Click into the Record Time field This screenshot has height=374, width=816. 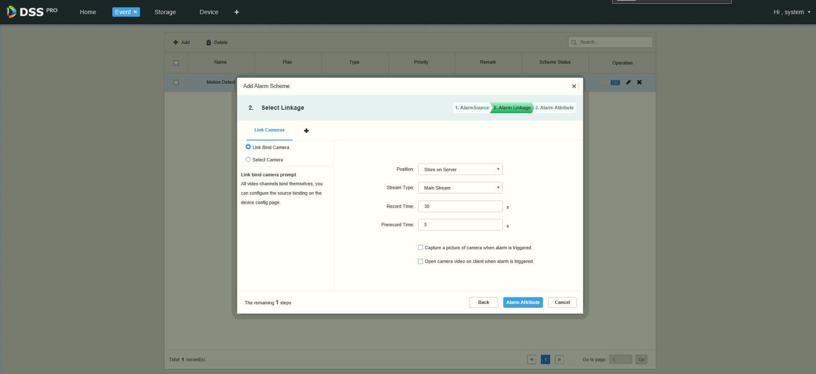click(x=460, y=206)
